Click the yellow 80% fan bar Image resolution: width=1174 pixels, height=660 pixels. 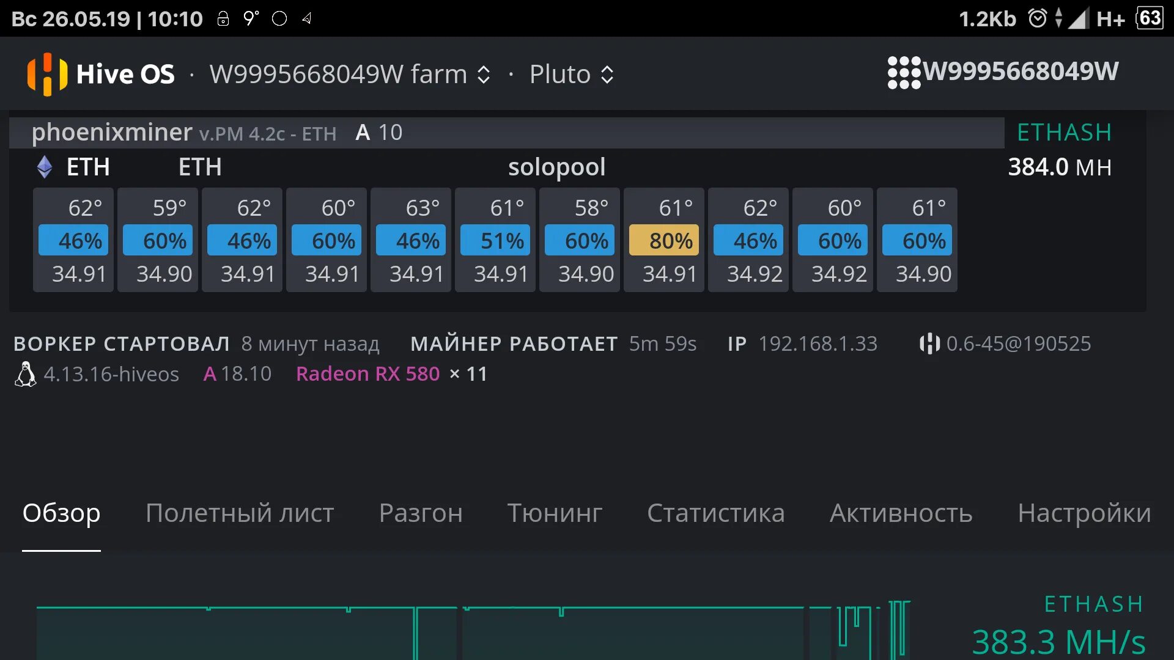[x=664, y=241]
